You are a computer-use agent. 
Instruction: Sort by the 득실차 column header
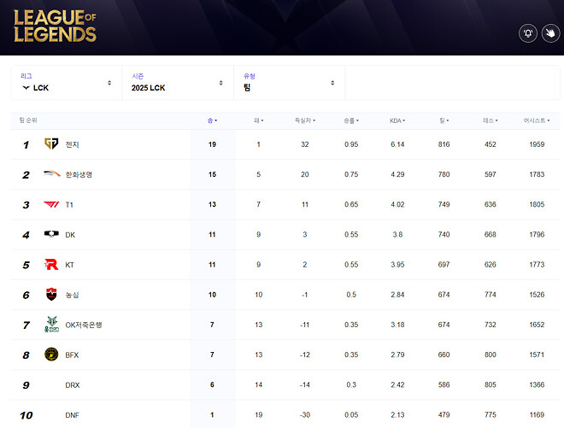tap(304, 121)
